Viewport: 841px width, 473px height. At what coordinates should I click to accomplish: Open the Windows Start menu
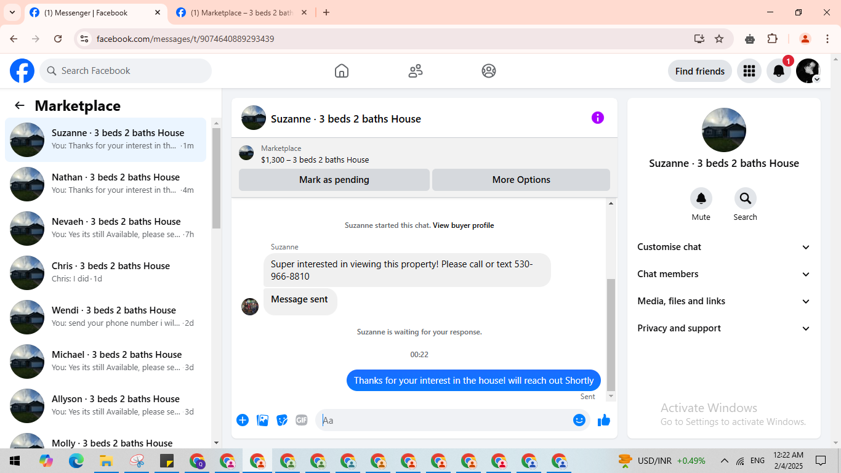(14, 461)
